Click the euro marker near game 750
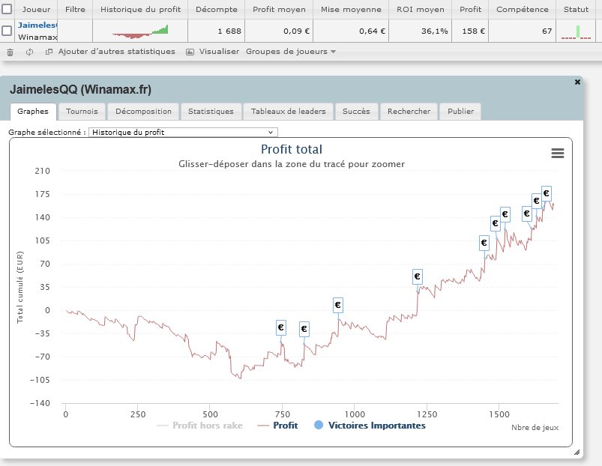 click(x=281, y=327)
